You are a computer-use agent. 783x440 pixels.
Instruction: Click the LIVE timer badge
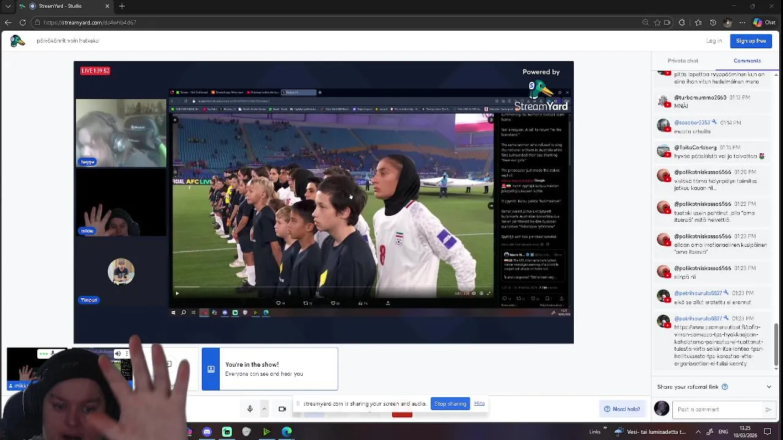[x=95, y=71]
